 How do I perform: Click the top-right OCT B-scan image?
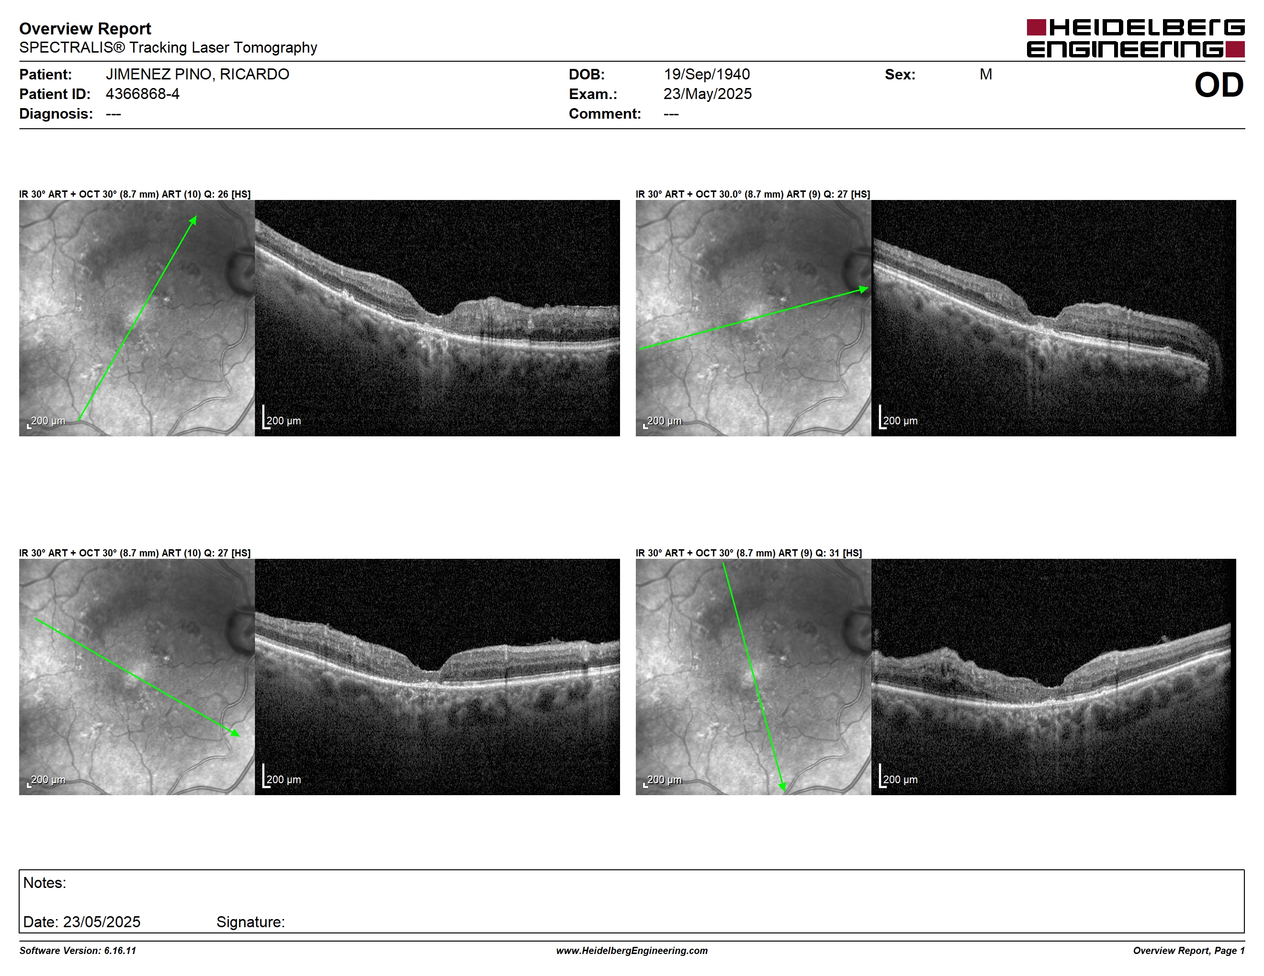click(1053, 318)
